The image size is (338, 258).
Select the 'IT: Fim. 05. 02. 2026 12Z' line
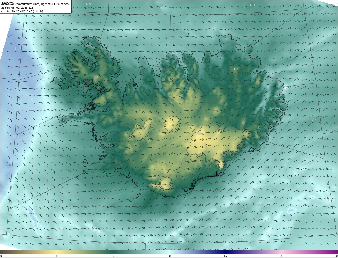pos(17,7)
